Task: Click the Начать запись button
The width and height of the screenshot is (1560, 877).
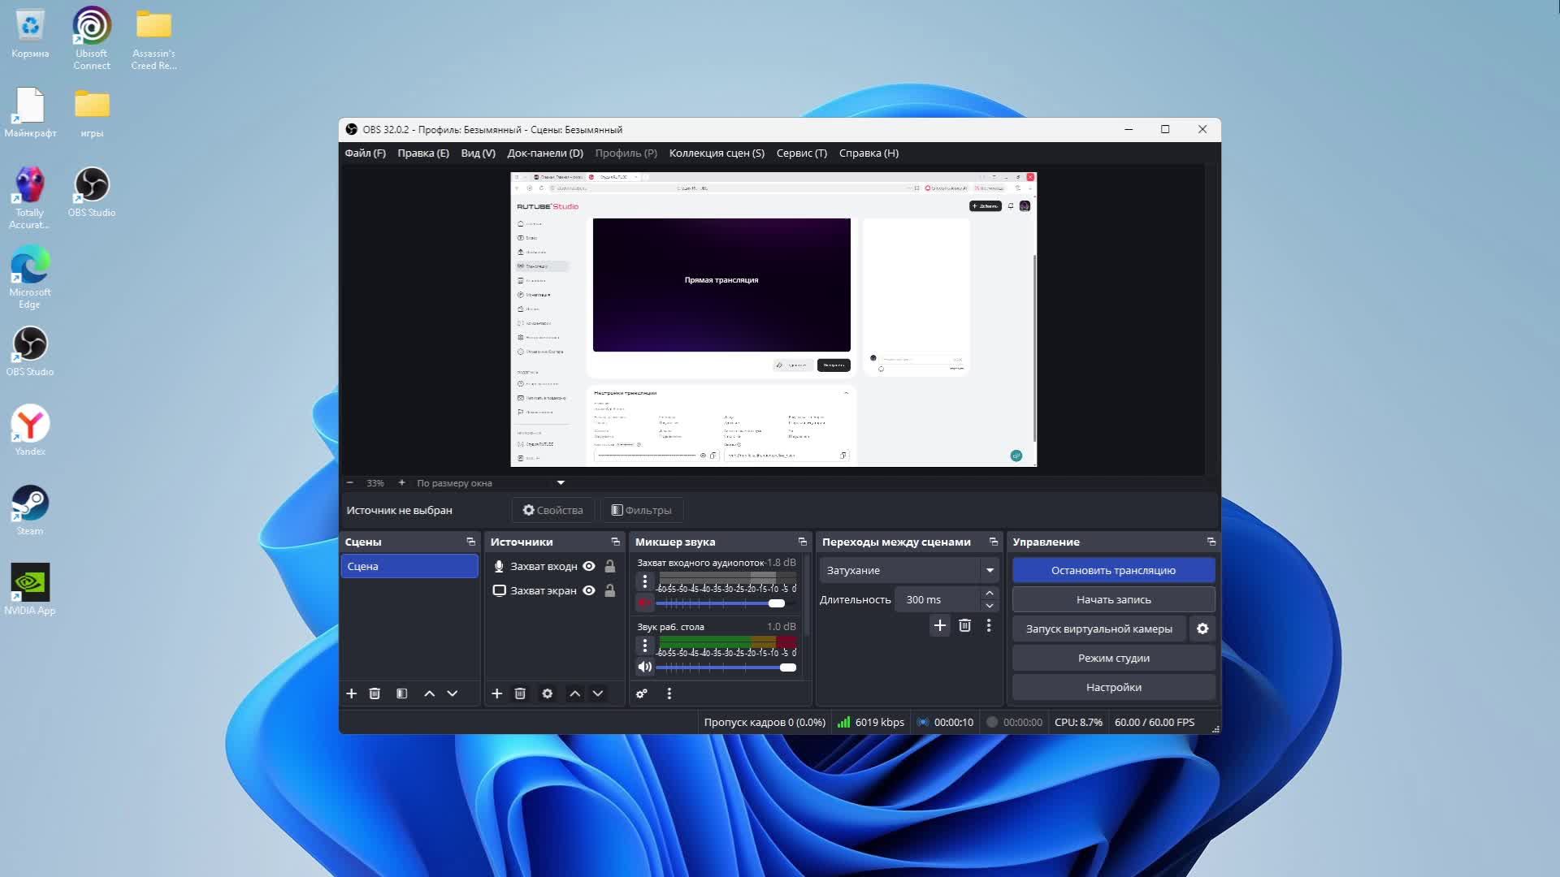Action: 1113,599
